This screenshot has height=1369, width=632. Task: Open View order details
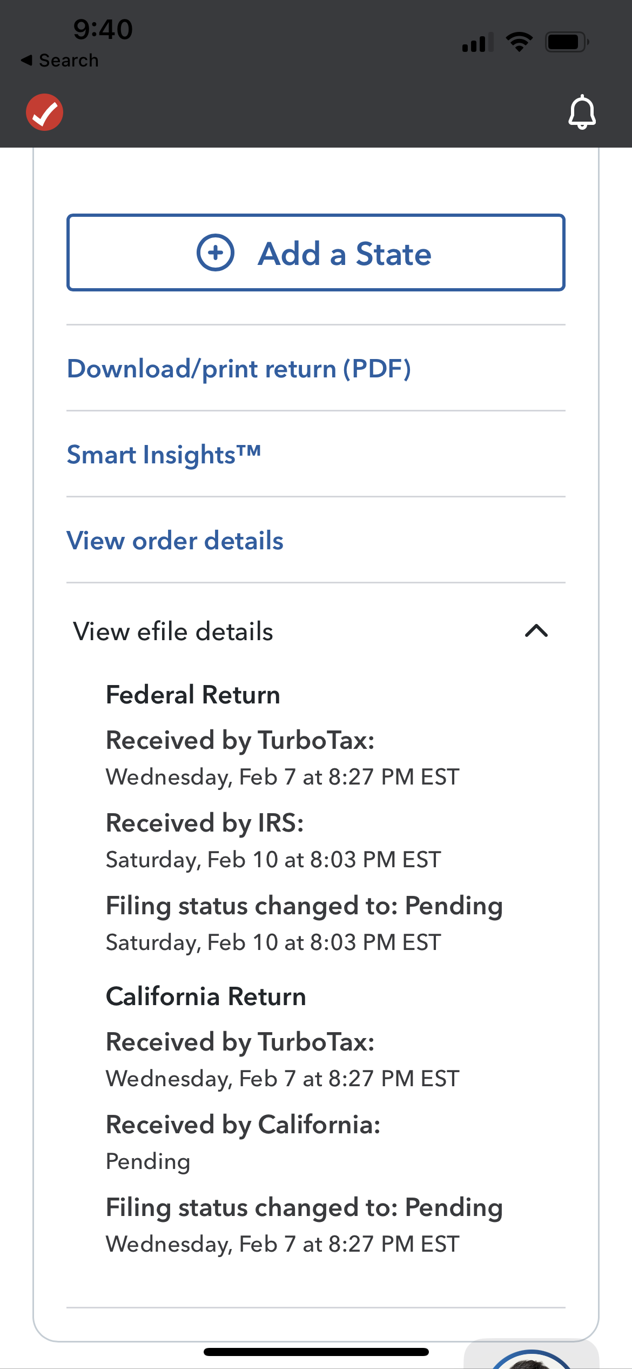coord(175,540)
